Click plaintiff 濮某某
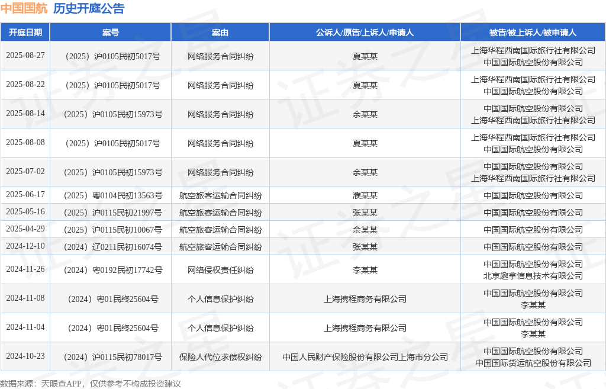The width and height of the screenshot is (606, 389). [365, 195]
